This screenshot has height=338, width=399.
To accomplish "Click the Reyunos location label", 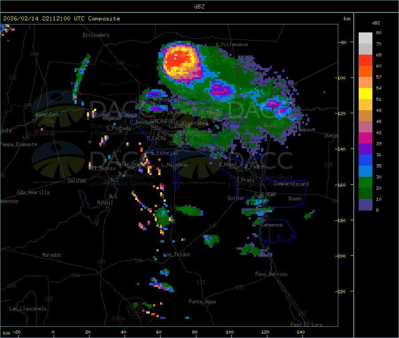I will tap(112, 118).
